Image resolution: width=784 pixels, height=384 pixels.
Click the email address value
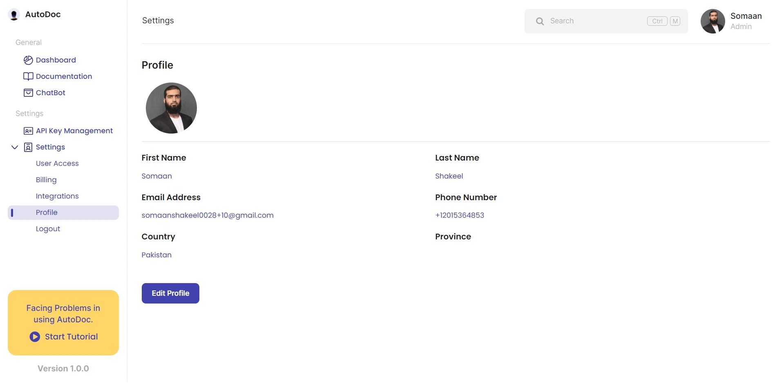coord(208,215)
